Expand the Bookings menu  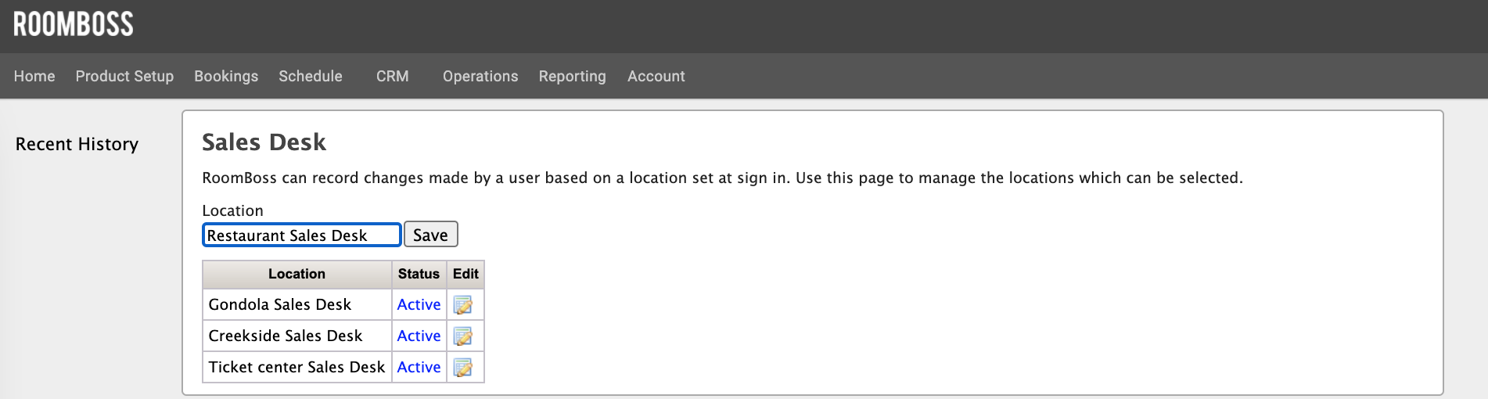pos(226,77)
